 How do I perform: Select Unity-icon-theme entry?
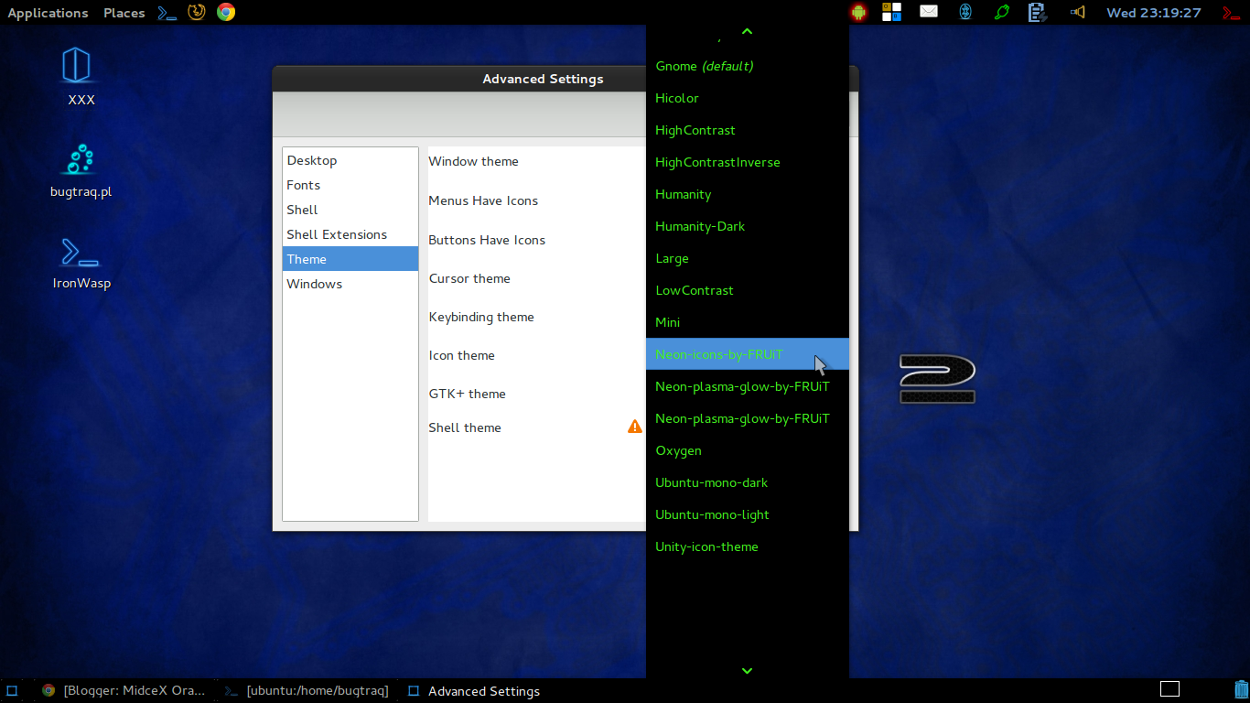[747, 546]
